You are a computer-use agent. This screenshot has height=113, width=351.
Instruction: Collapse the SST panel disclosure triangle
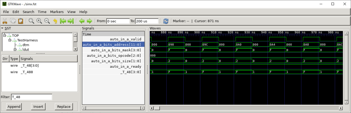2,28
